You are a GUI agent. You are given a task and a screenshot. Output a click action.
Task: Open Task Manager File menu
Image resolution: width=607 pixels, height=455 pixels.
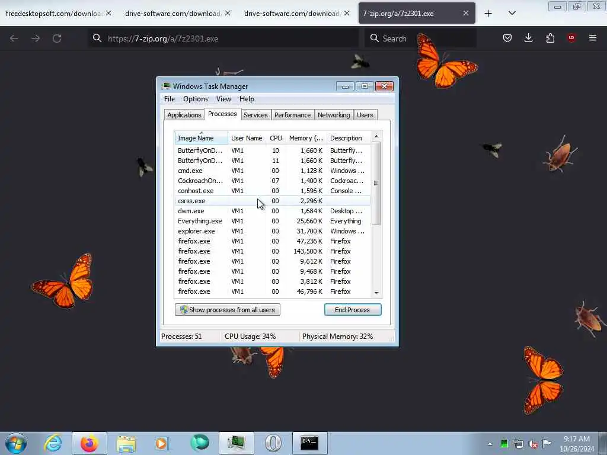click(170, 99)
